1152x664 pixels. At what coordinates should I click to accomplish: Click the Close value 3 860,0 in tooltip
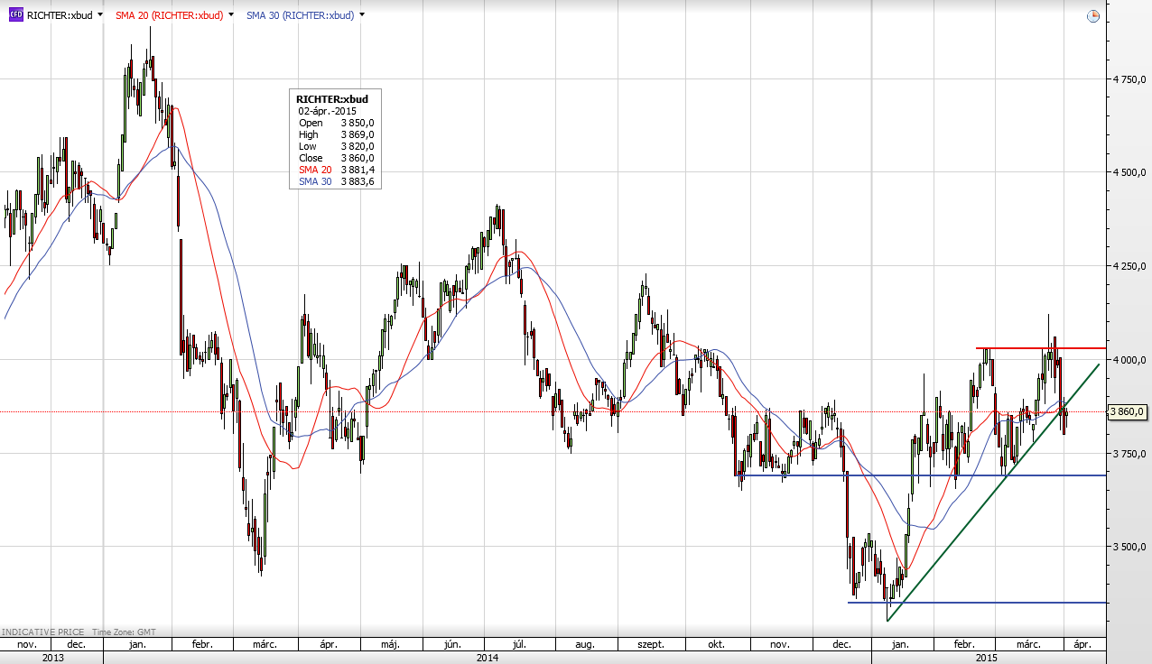pyautogui.click(x=358, y=158)
